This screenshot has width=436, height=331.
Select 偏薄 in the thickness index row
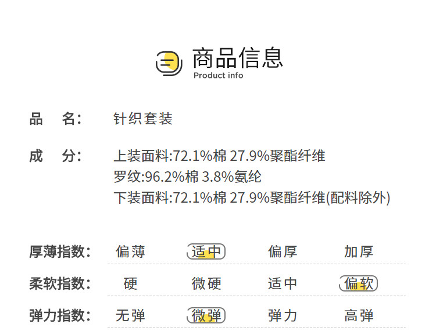[x=130, y=251]
